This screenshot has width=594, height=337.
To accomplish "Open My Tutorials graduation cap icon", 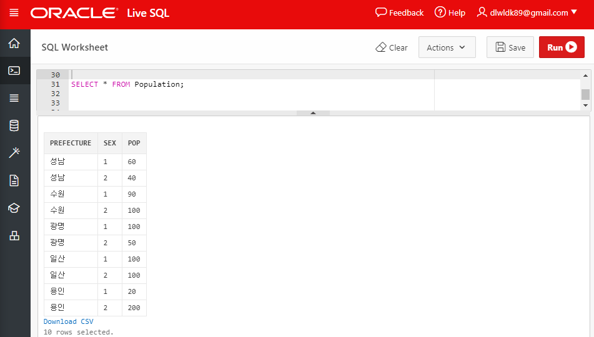I will pos(14,208).
